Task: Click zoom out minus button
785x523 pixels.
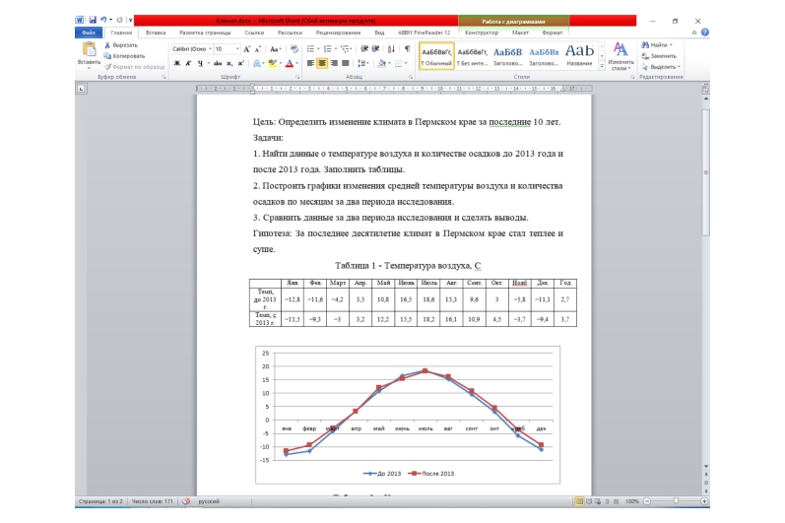Action: [647, 501]
